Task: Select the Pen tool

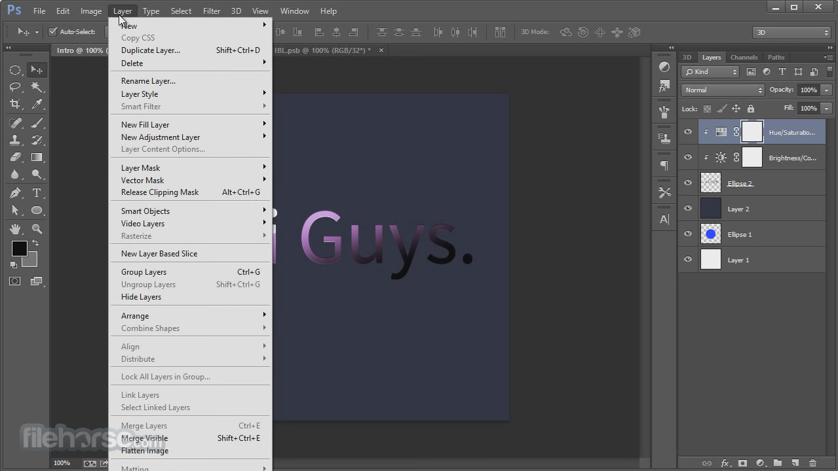Action: pos(15,193)
